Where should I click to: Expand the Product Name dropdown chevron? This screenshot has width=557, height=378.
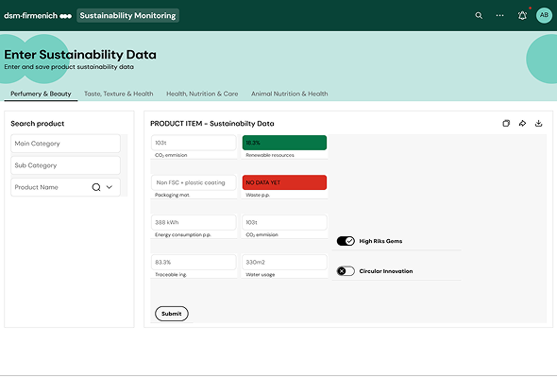click(110, 187)
